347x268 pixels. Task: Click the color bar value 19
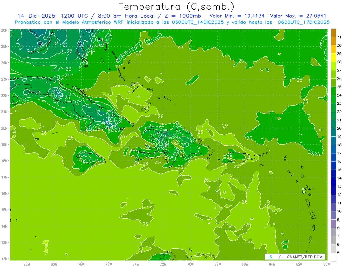point(339,137)
